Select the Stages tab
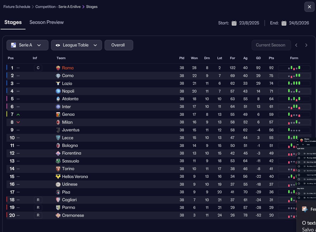 (x=13, y=22)
